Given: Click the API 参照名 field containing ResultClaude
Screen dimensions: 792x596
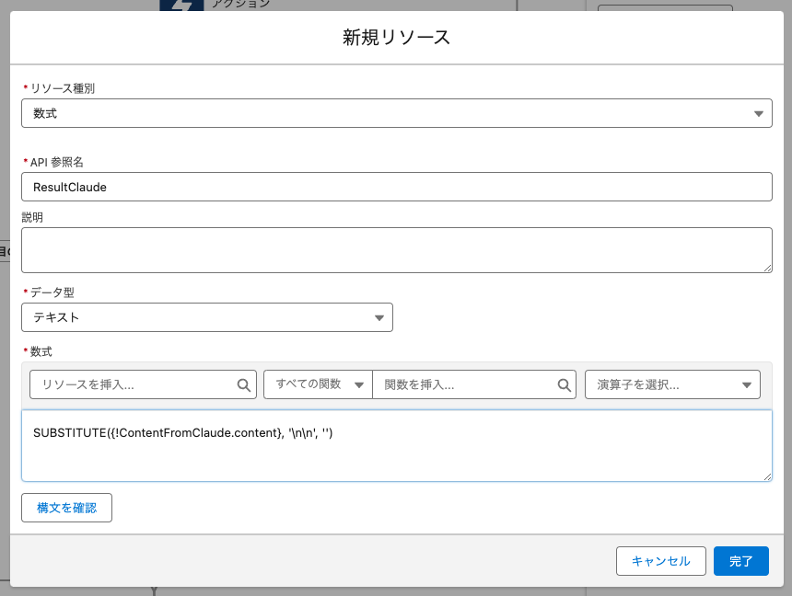Looking at the screenshot, I should [x=397, y=187].
